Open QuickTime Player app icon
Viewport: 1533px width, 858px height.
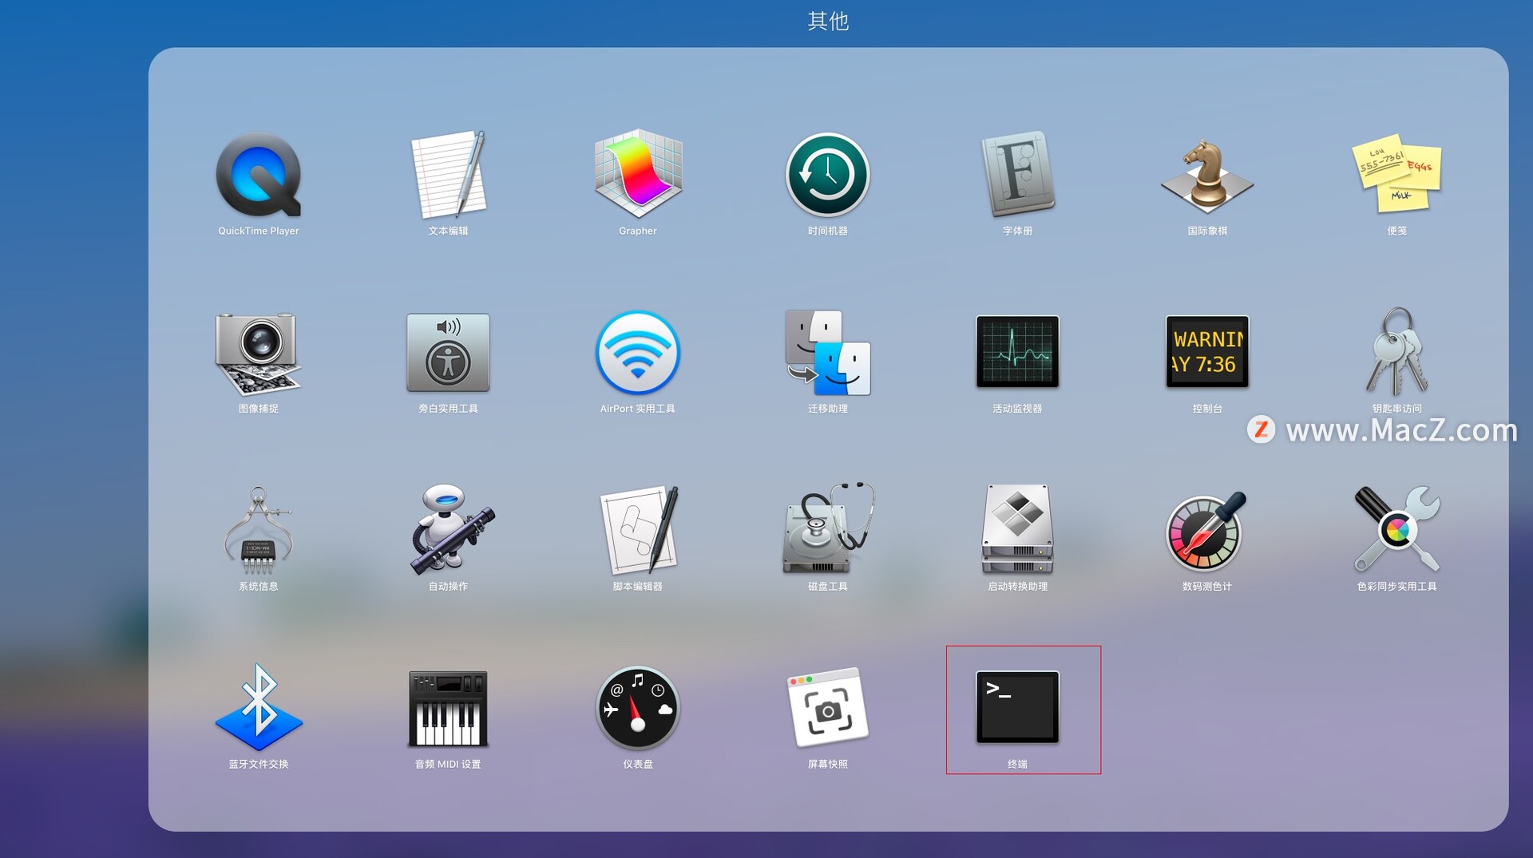[259, 175]
